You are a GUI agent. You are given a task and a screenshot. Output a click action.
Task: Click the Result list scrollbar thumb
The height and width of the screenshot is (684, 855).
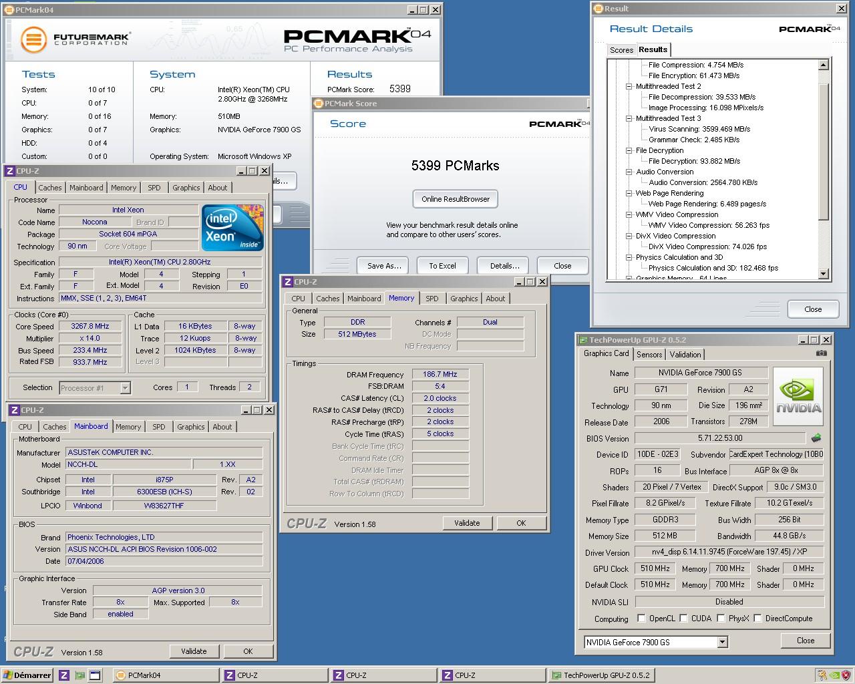[823, 153]
